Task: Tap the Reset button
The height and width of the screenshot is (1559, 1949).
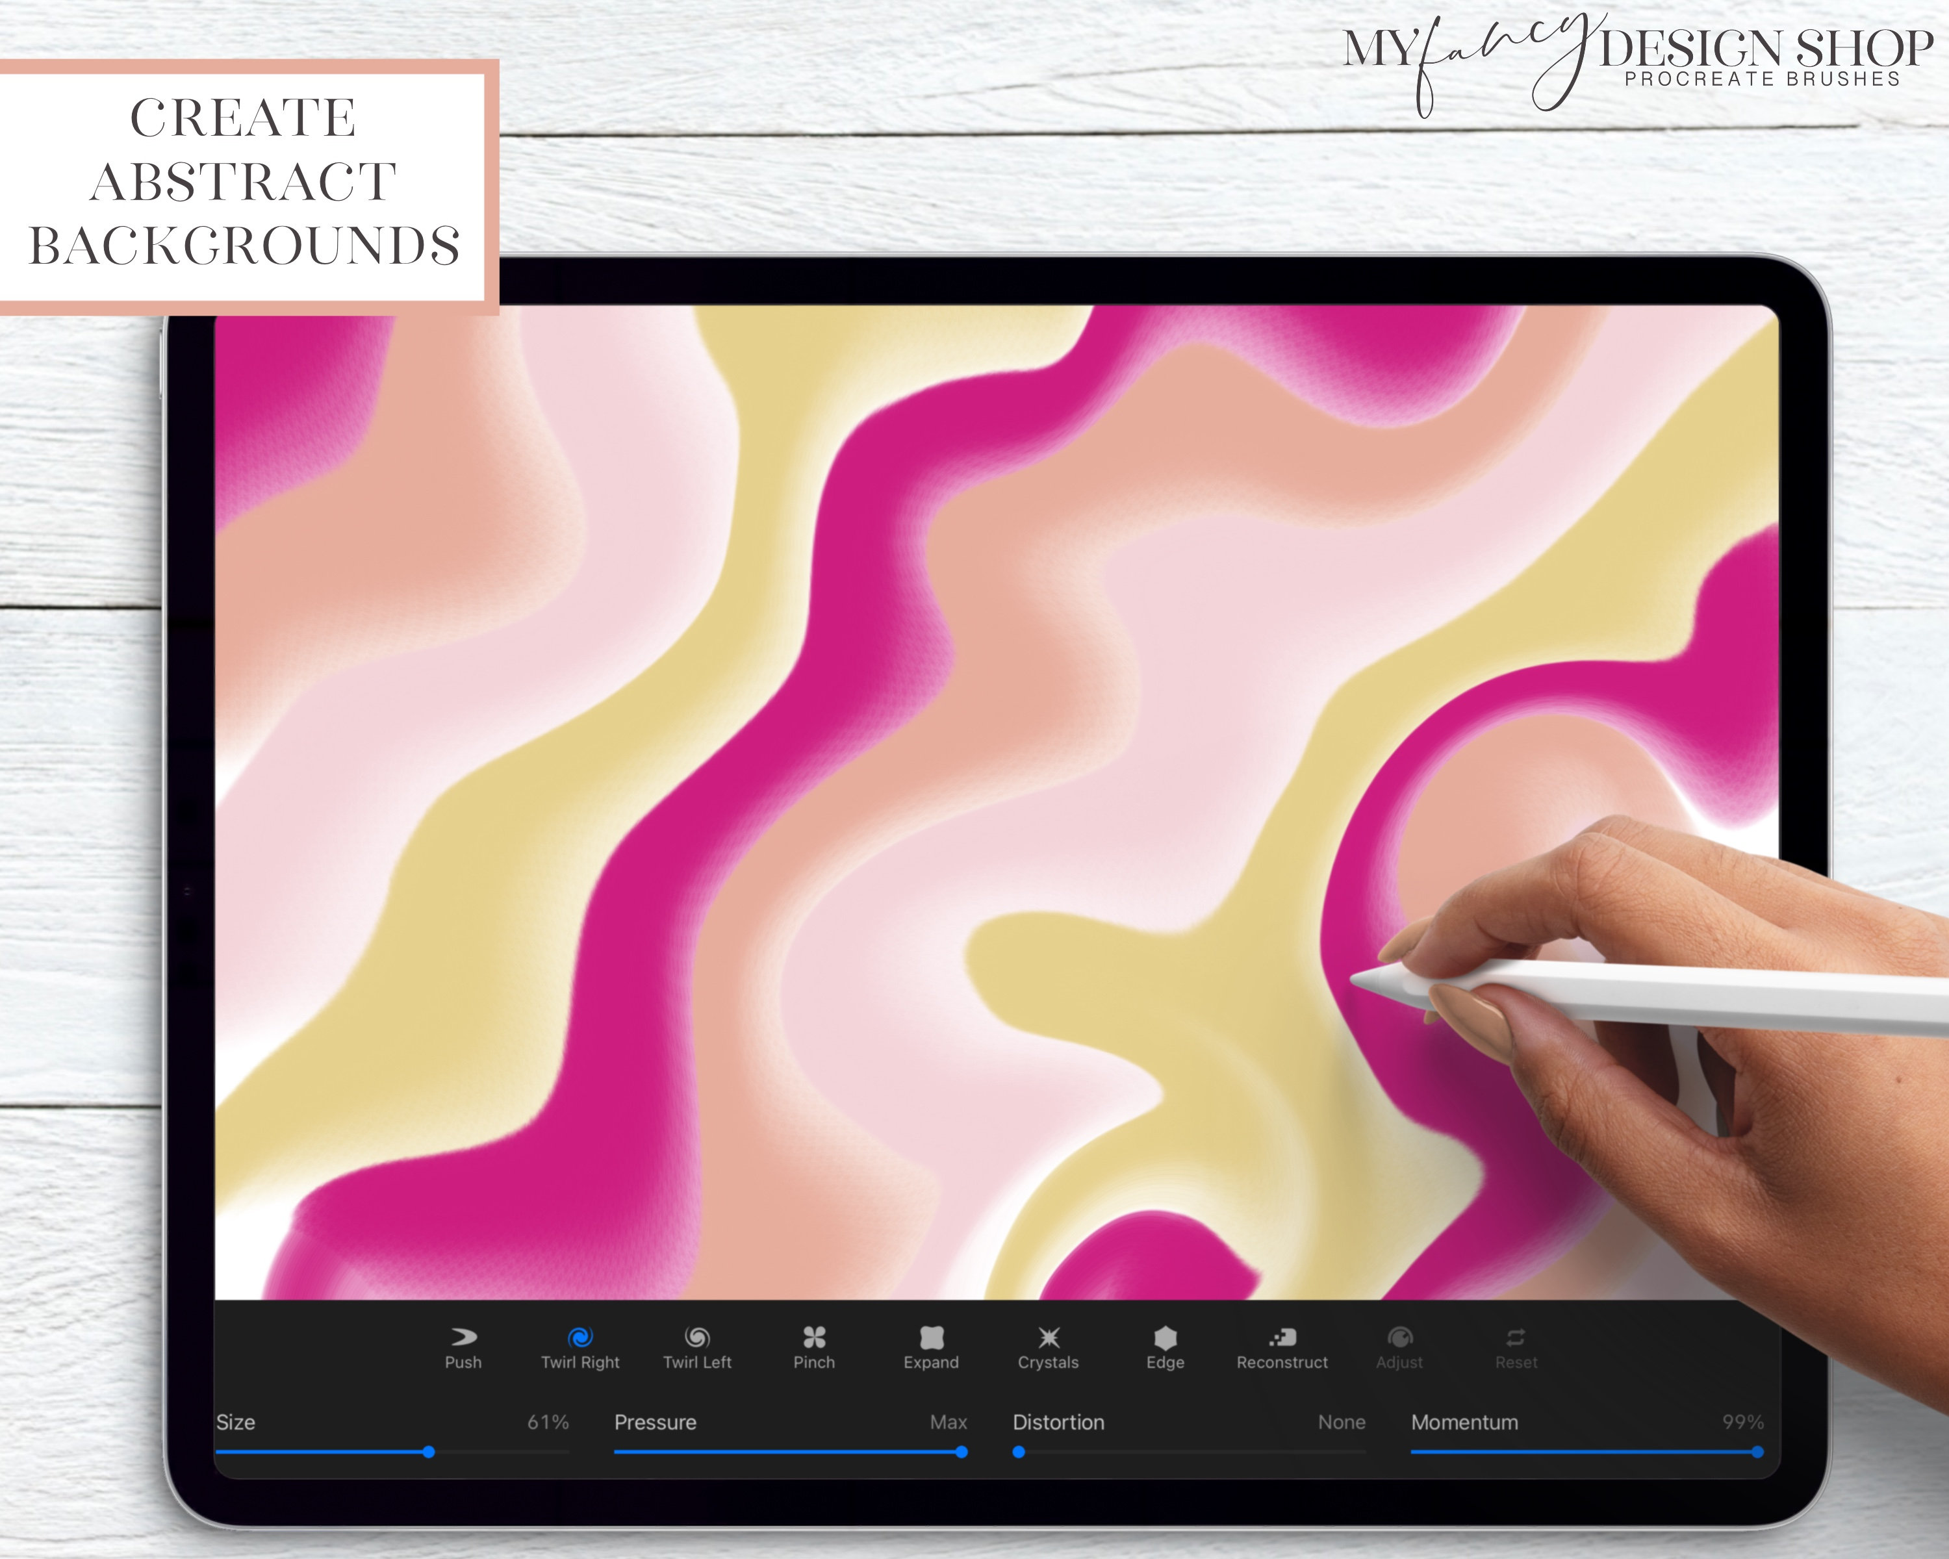Action: (1516, 1347)
